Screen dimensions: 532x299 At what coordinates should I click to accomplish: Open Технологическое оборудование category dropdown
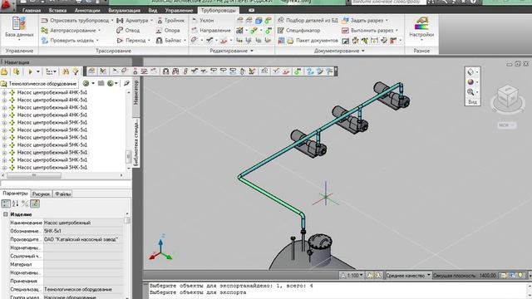[x=39, y=83]
